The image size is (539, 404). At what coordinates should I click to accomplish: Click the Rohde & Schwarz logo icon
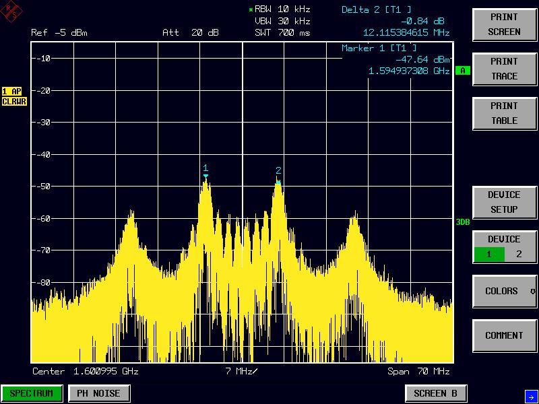click(x=13, y=11)
